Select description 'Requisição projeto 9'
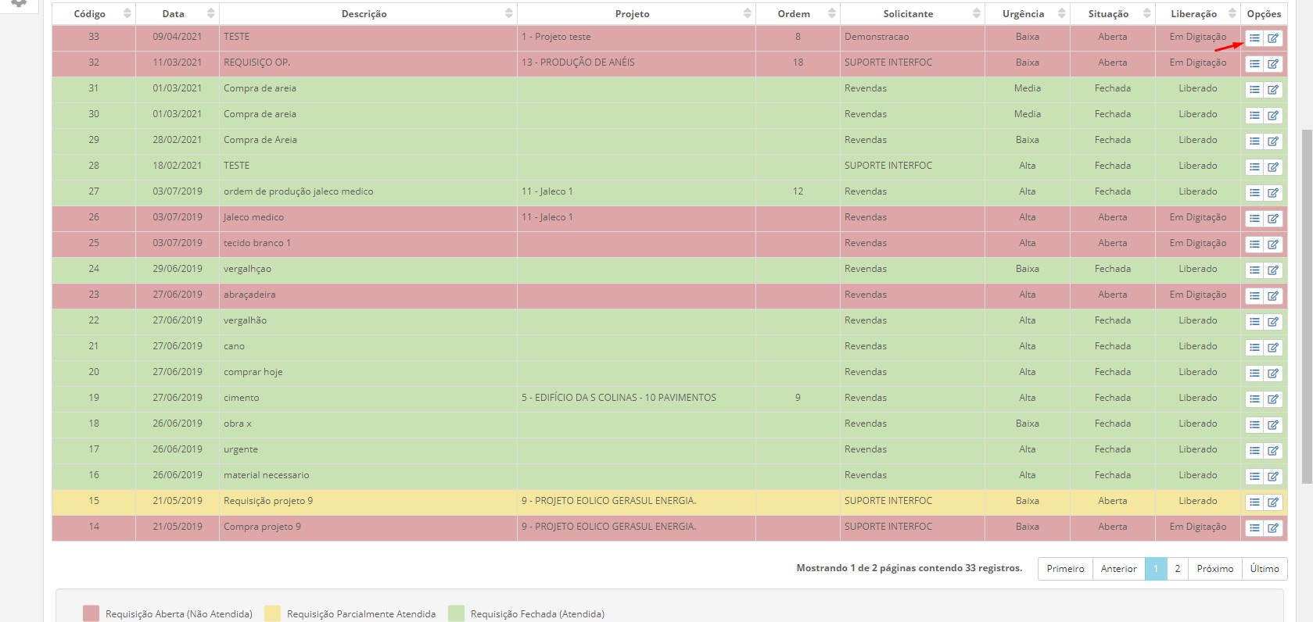Viewport: 1313px width, 622px height. 268,501
